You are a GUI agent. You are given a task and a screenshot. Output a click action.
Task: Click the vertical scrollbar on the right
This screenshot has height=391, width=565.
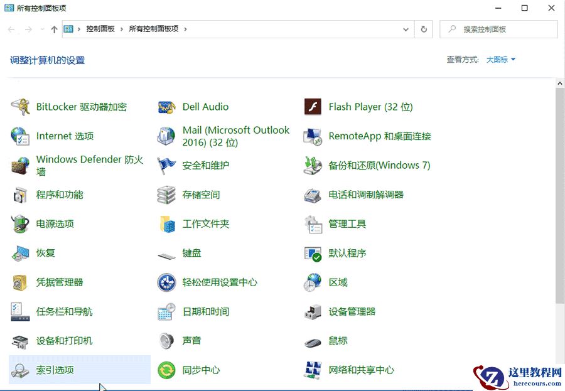[560, 220]
